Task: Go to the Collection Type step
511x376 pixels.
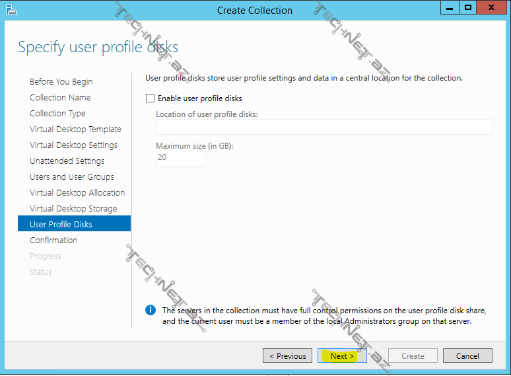Action: 57,114
